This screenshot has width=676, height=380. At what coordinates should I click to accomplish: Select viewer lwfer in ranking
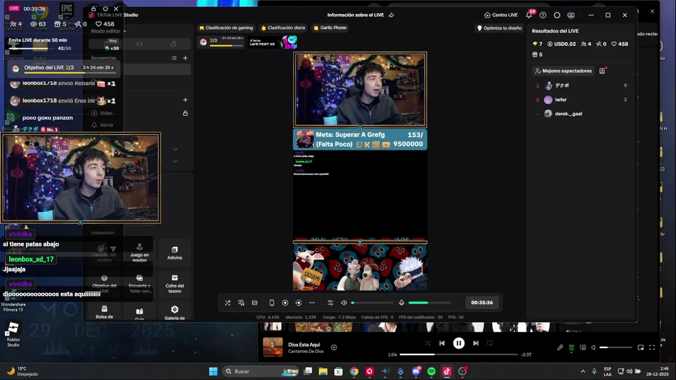click(x=581, y=100)
